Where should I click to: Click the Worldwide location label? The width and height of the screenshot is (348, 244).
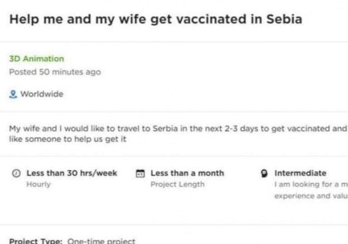(x=42, y=94)
